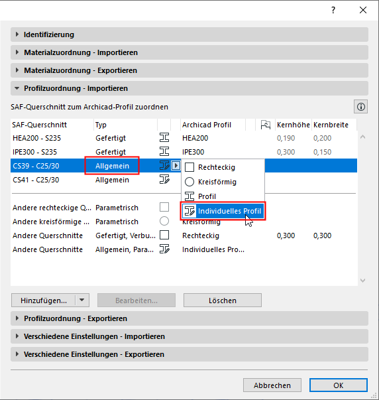Click Gefertigt type cell of HEA200 row
Image resolution: width=379 pixels, height=400 pixels.
pyautogui.click(x=111, y=138)
